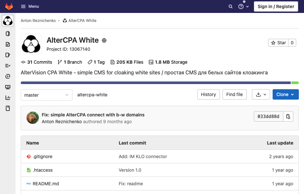This screenshot has height=194, width=304.
Task: Click the Find file button
Action: pos(234,94)
